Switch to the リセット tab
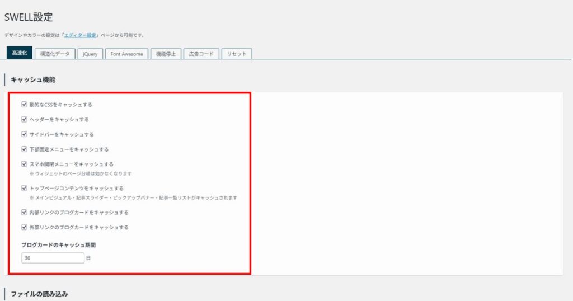Viewport: 573px width, 301px height. [x=237, y=54]
